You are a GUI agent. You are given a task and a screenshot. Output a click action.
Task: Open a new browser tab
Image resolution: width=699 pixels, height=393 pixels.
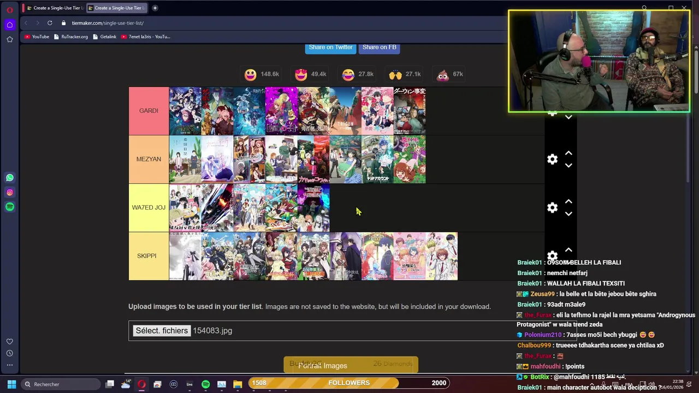[x=155, y=8]
